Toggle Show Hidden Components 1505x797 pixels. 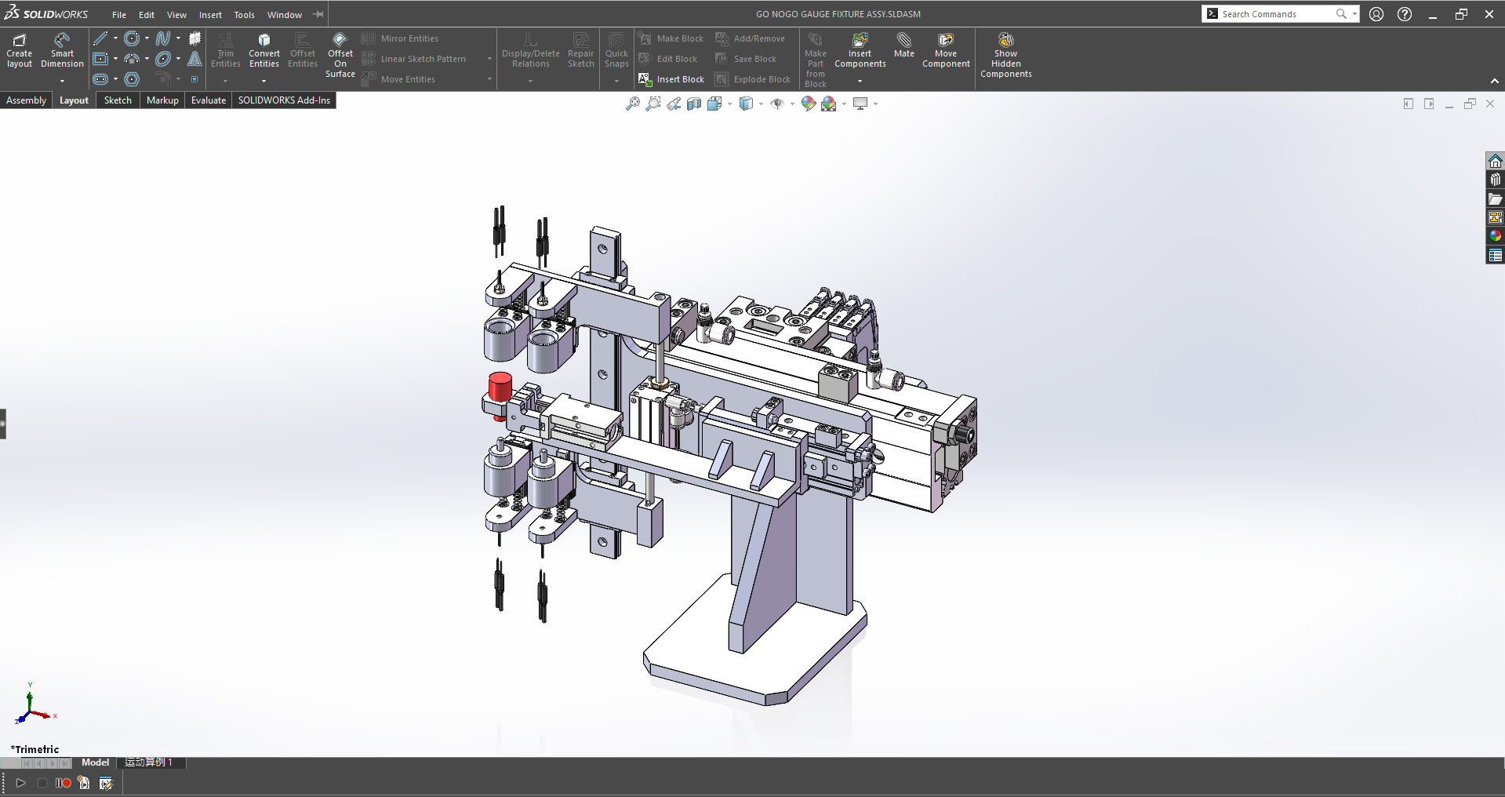tap(1005, 55)
